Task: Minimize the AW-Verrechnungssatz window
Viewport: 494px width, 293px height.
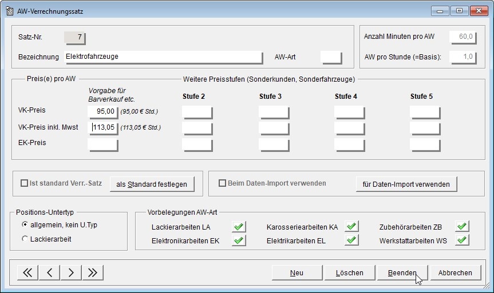Action: [440, 11]
